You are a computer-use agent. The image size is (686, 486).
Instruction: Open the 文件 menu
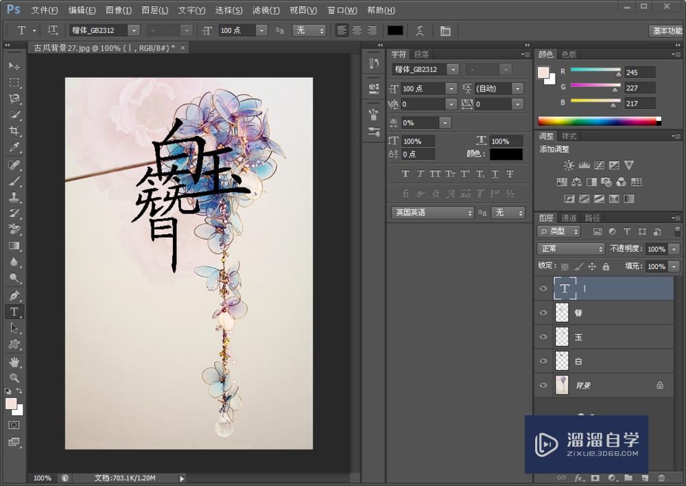click(x=44, y=10)
